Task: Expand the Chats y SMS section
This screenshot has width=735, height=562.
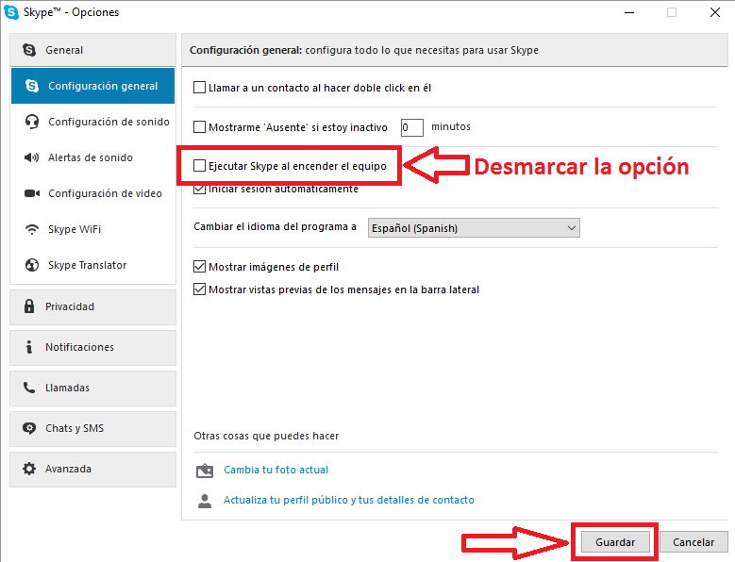Action: 92,428
